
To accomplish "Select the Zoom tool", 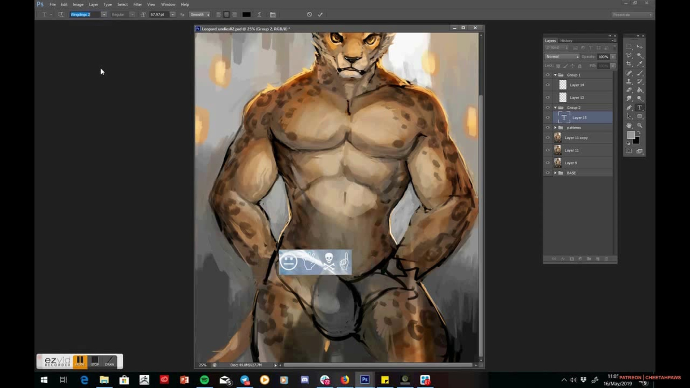I will point(640,125).
